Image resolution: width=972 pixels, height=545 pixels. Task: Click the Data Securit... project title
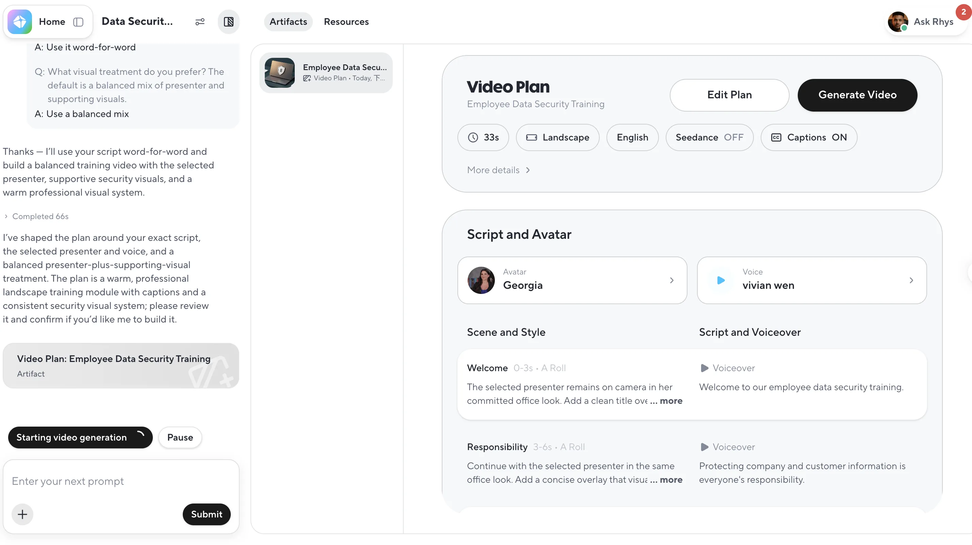coord(137,21)
